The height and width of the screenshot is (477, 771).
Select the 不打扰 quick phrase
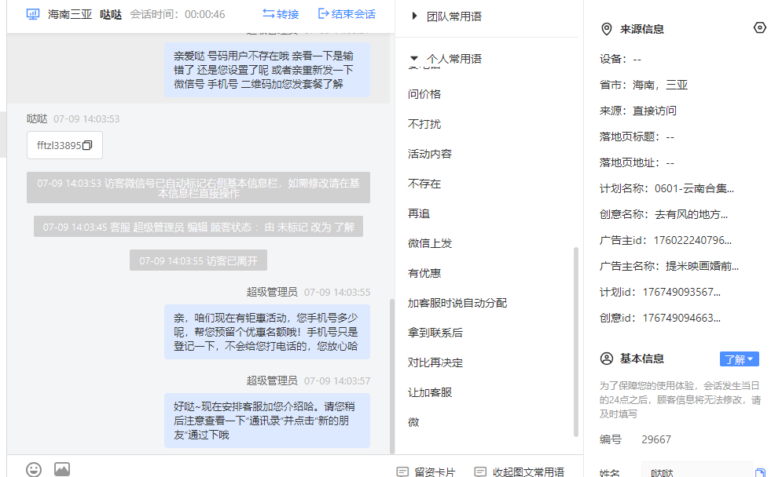pyautogui.click(x=424, y=124)
